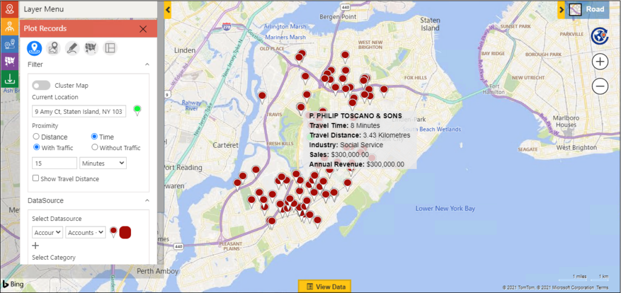The image size is (621, 293).
Task: Click the locate-me globe icon
Action: [600, 36]
